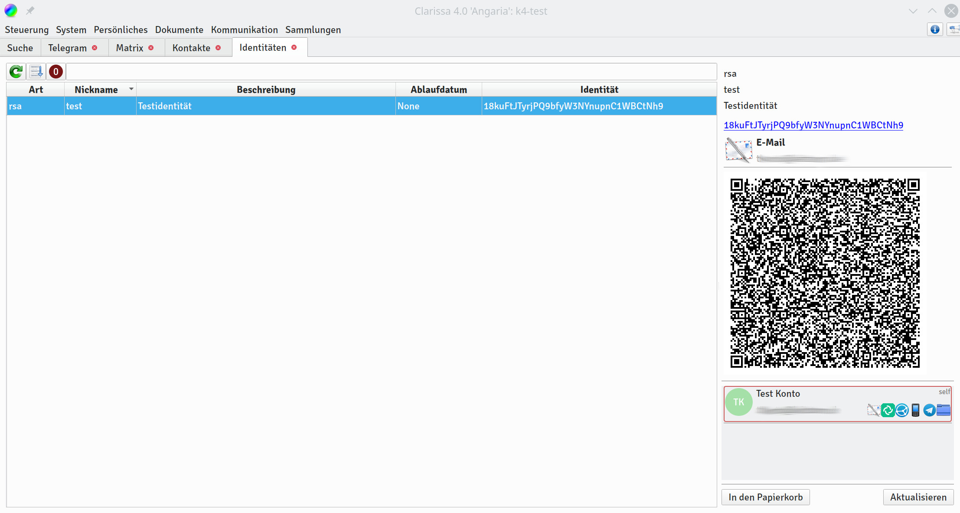Click the identity hash cell in the table row
The width and height of the screenshot is (960, 513).
coord(599,106)
